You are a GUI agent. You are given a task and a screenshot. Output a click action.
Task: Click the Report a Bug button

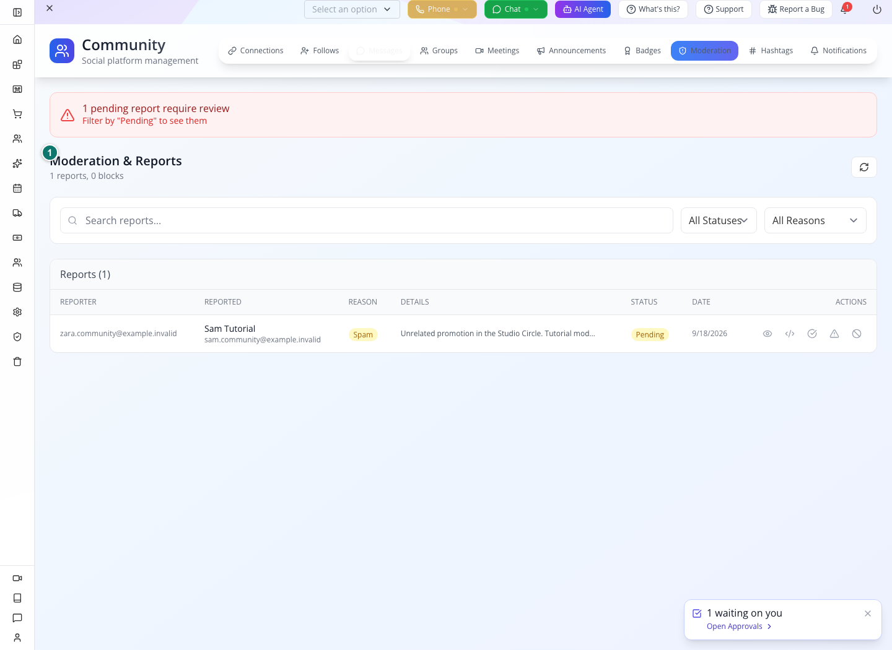pyautogui.click(x=795, y=9)
